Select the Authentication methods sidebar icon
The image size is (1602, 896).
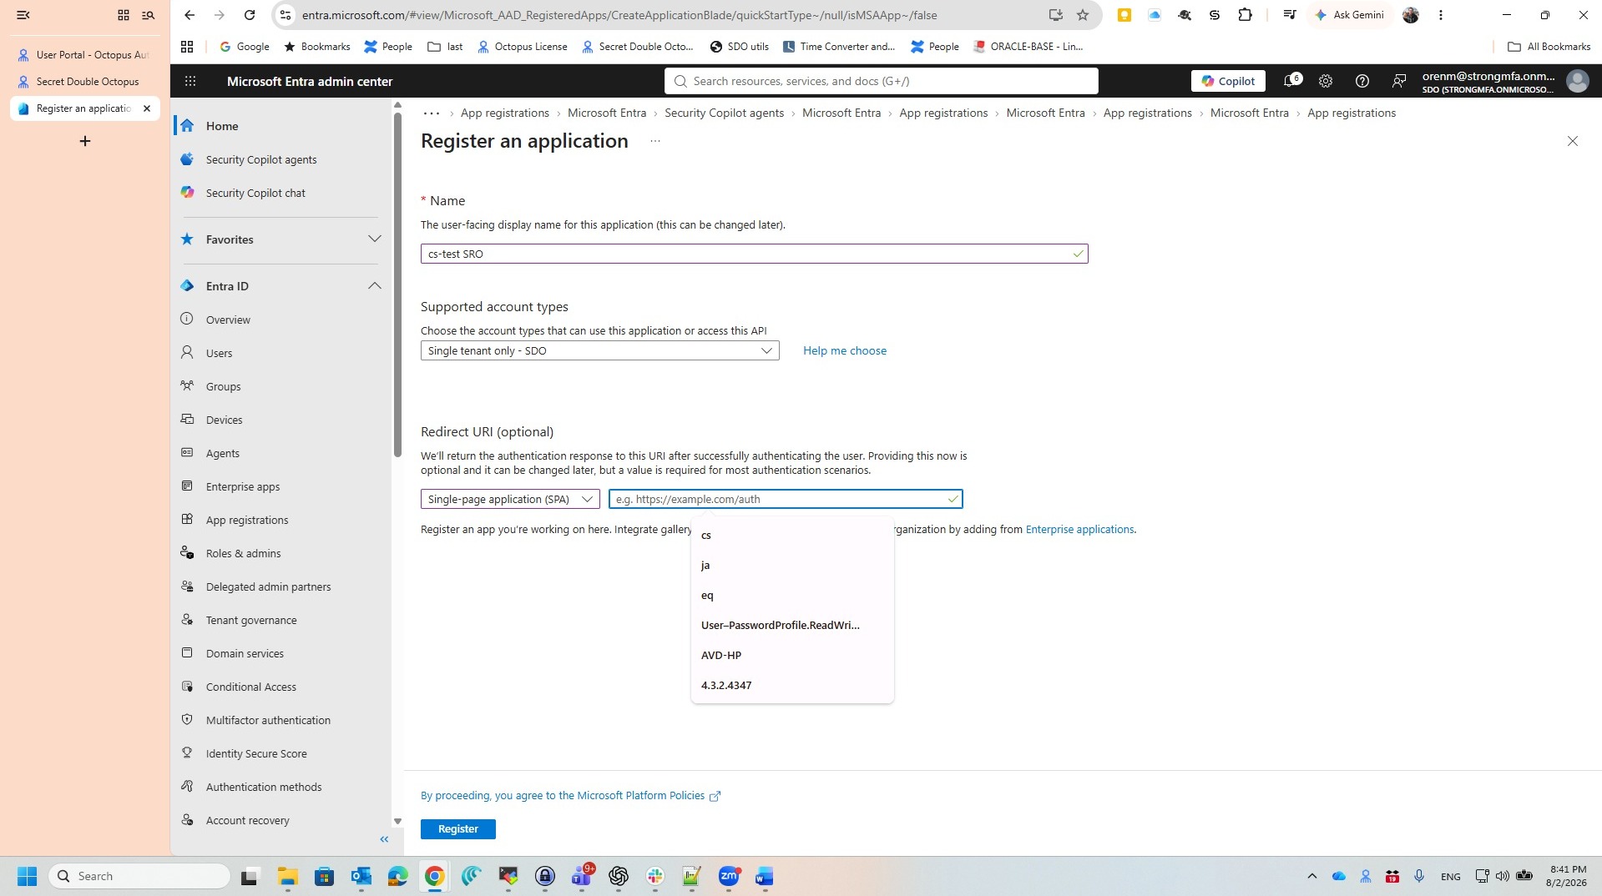(x=187, y=786)
